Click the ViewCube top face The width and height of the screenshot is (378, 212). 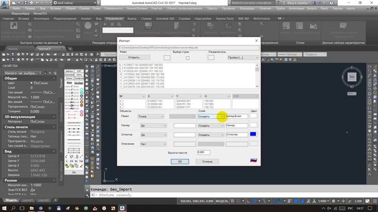pos(352,77)
